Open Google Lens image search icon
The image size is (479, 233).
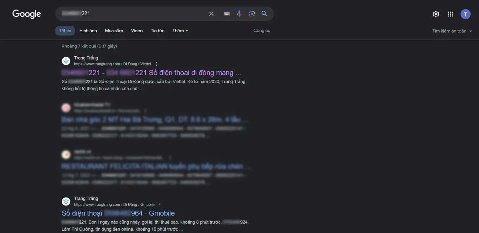coord(252,14)
